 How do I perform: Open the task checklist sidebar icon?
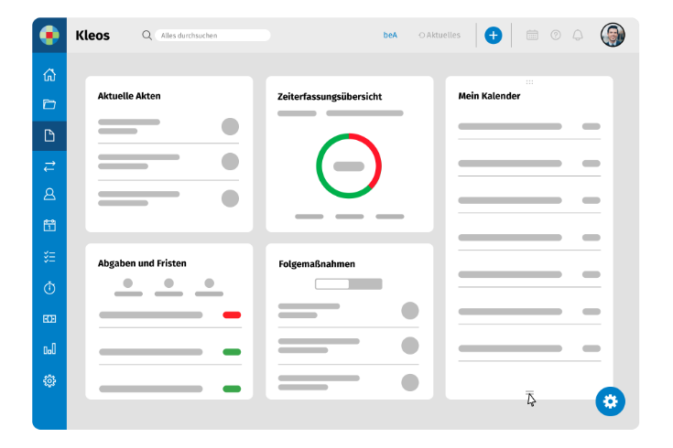click(x=49, y=257)
